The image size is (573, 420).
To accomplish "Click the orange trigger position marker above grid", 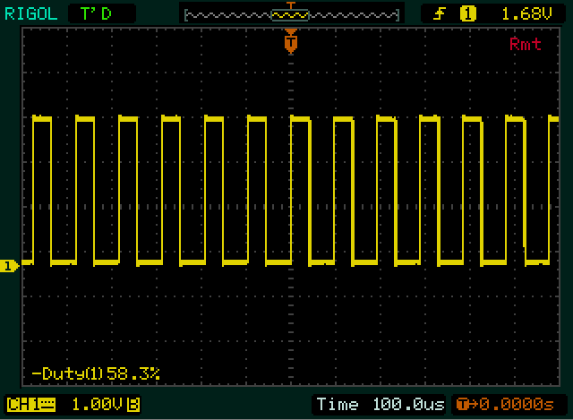I will point(290,41).
